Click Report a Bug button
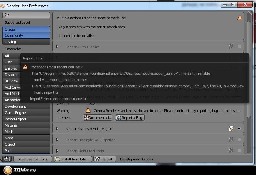This screenshot has width=256, height=175. pyautogui.click(x=130, y=117)
